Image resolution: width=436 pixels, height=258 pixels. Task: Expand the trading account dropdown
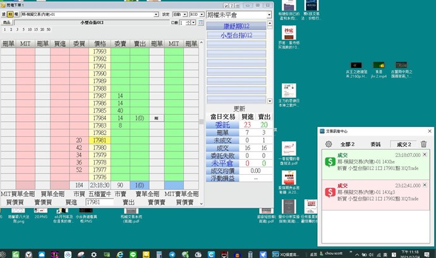(x=155, y=14)
